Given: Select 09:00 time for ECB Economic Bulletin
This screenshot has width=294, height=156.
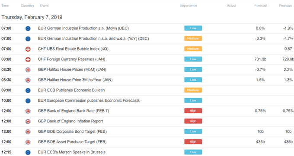Looking at the screenshot, I should click(6, 90).
